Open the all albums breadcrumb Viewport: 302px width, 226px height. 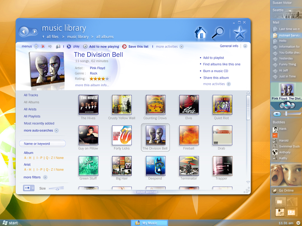pyautogui.click(x=105, y=37)
